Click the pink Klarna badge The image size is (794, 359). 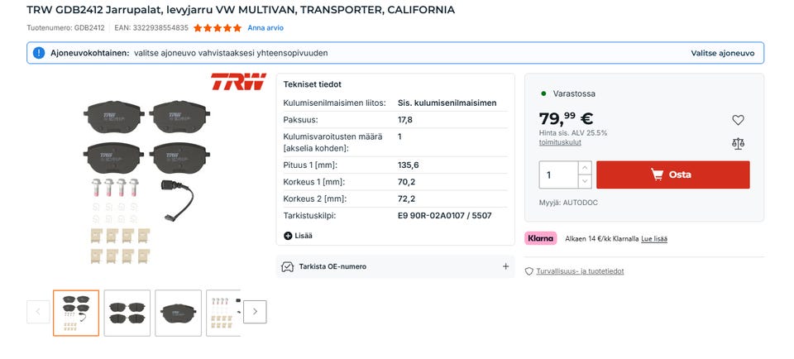[540, 238]
